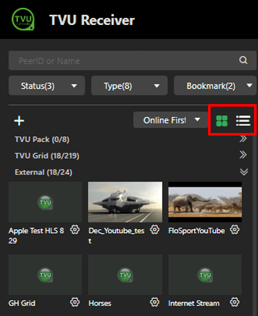Viewport: 258px width, 316px height.
Task: Select the Horses thumbnail
Action: [x=125, y=275]
